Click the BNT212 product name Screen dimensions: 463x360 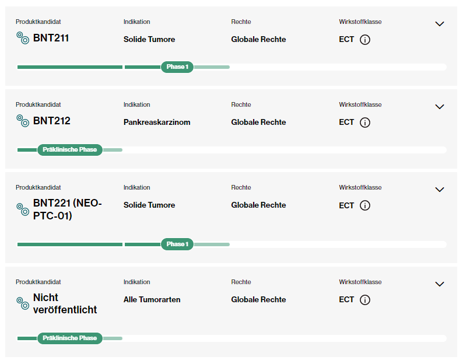(x=52, y=121)
